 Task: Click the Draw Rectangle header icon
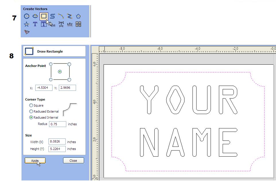tap(29, 51)
